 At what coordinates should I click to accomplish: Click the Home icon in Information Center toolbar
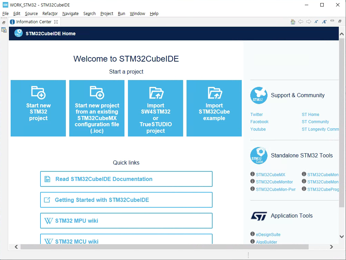[x=293, y=22]
